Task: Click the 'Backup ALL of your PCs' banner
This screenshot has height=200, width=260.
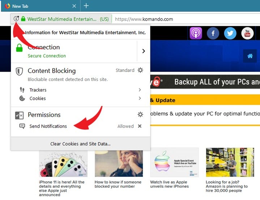Action: tap(205, 82)
